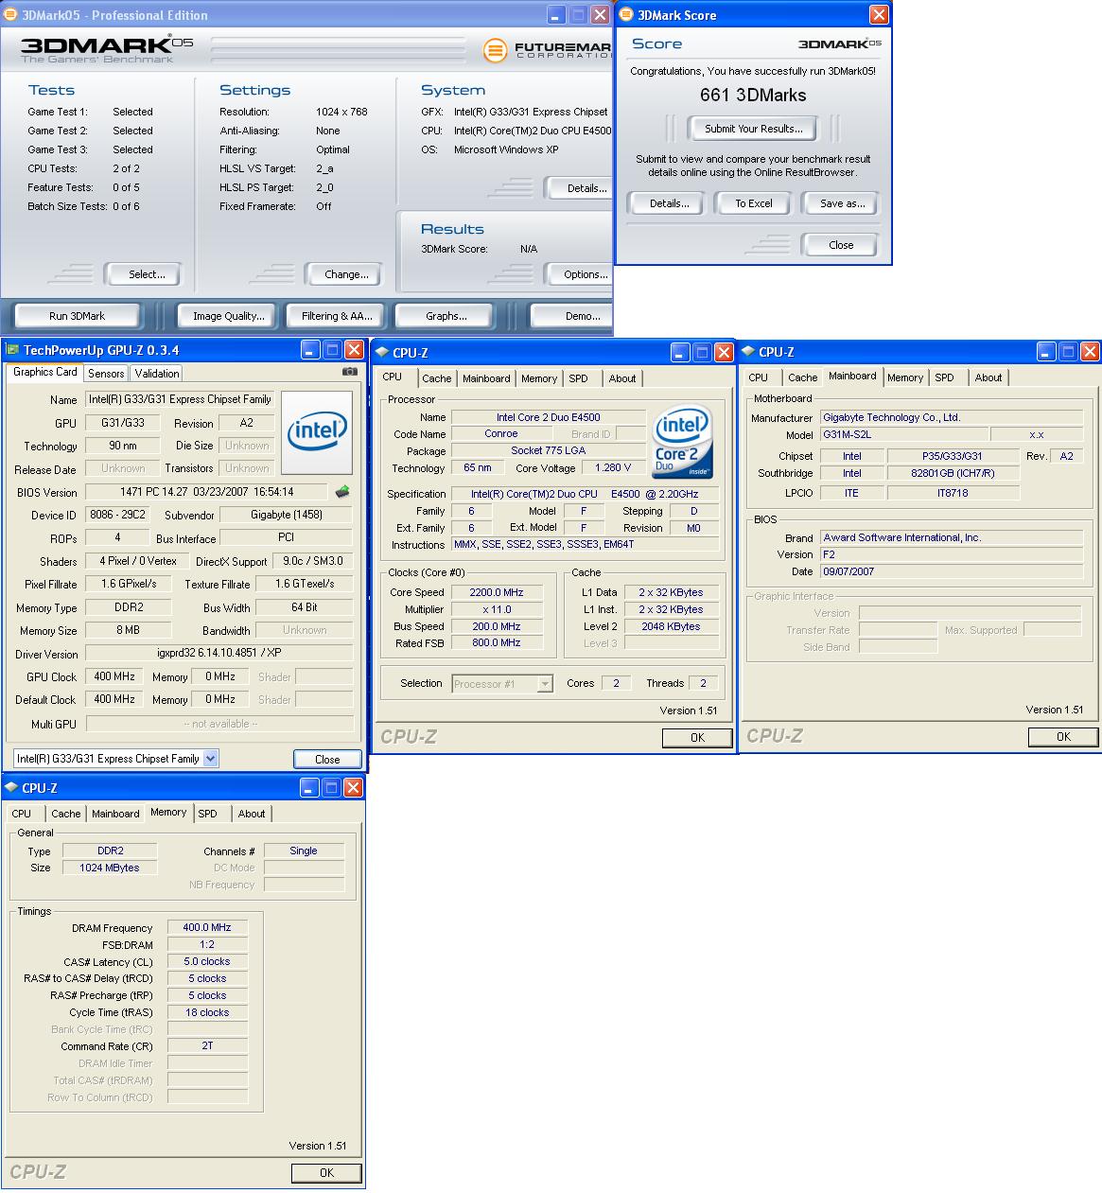1102x1193 pixels.
Task: Click the CPU-Z Mainboard window title icon
Action: pos(748,351)
